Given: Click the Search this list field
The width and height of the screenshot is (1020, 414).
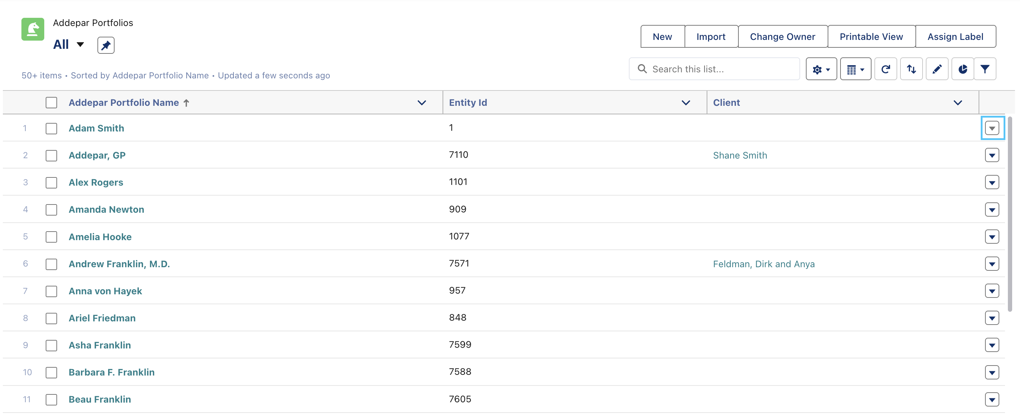Looking at the screenshot, I should coord(714,69).
